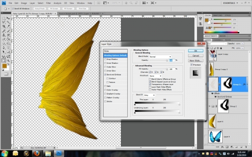Open the Color panel options menu
This screenshot has height=157, width=252.
[249, 15]
